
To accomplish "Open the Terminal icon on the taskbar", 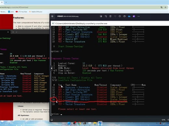I will pyautogui.click(x=84, y=123).
